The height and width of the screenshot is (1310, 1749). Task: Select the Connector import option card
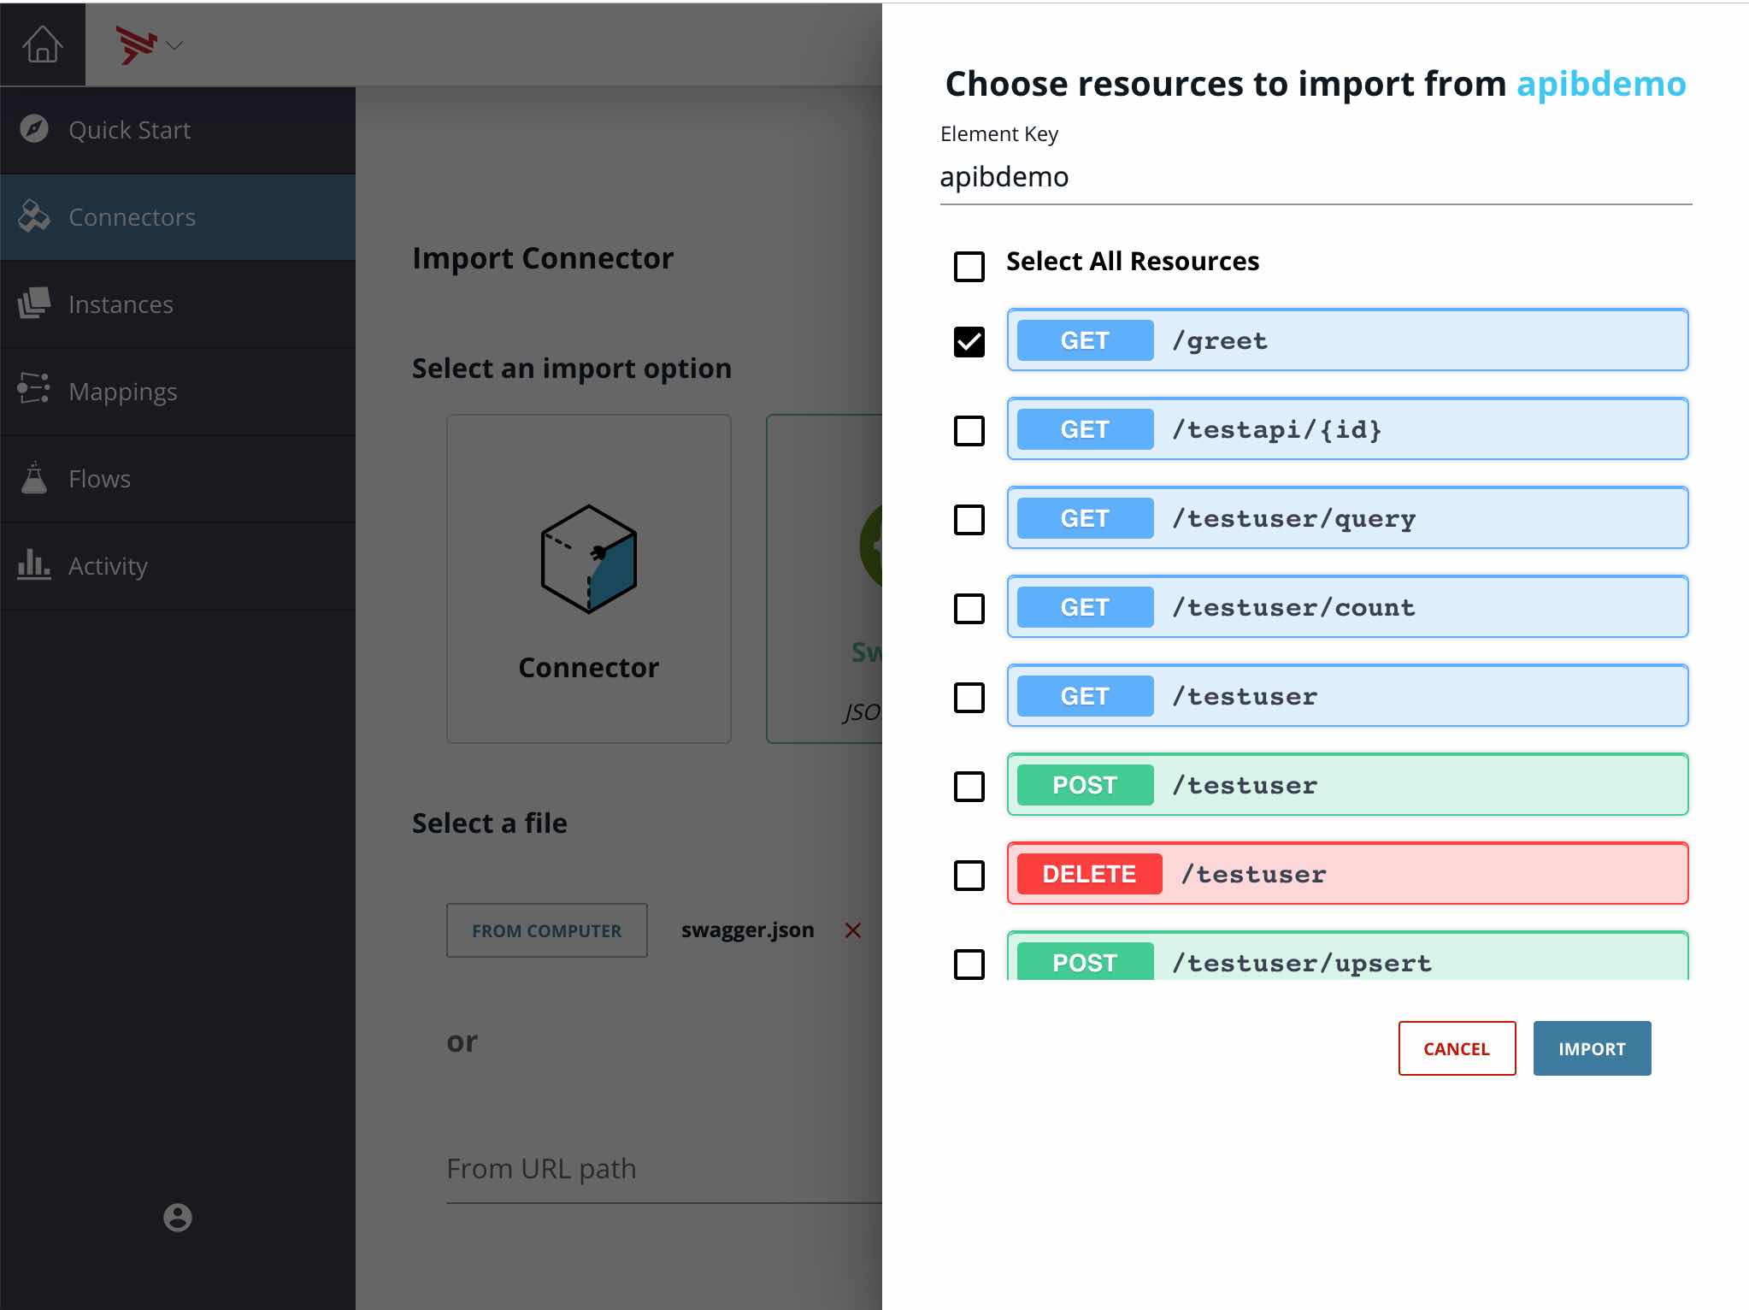point(589,579)
